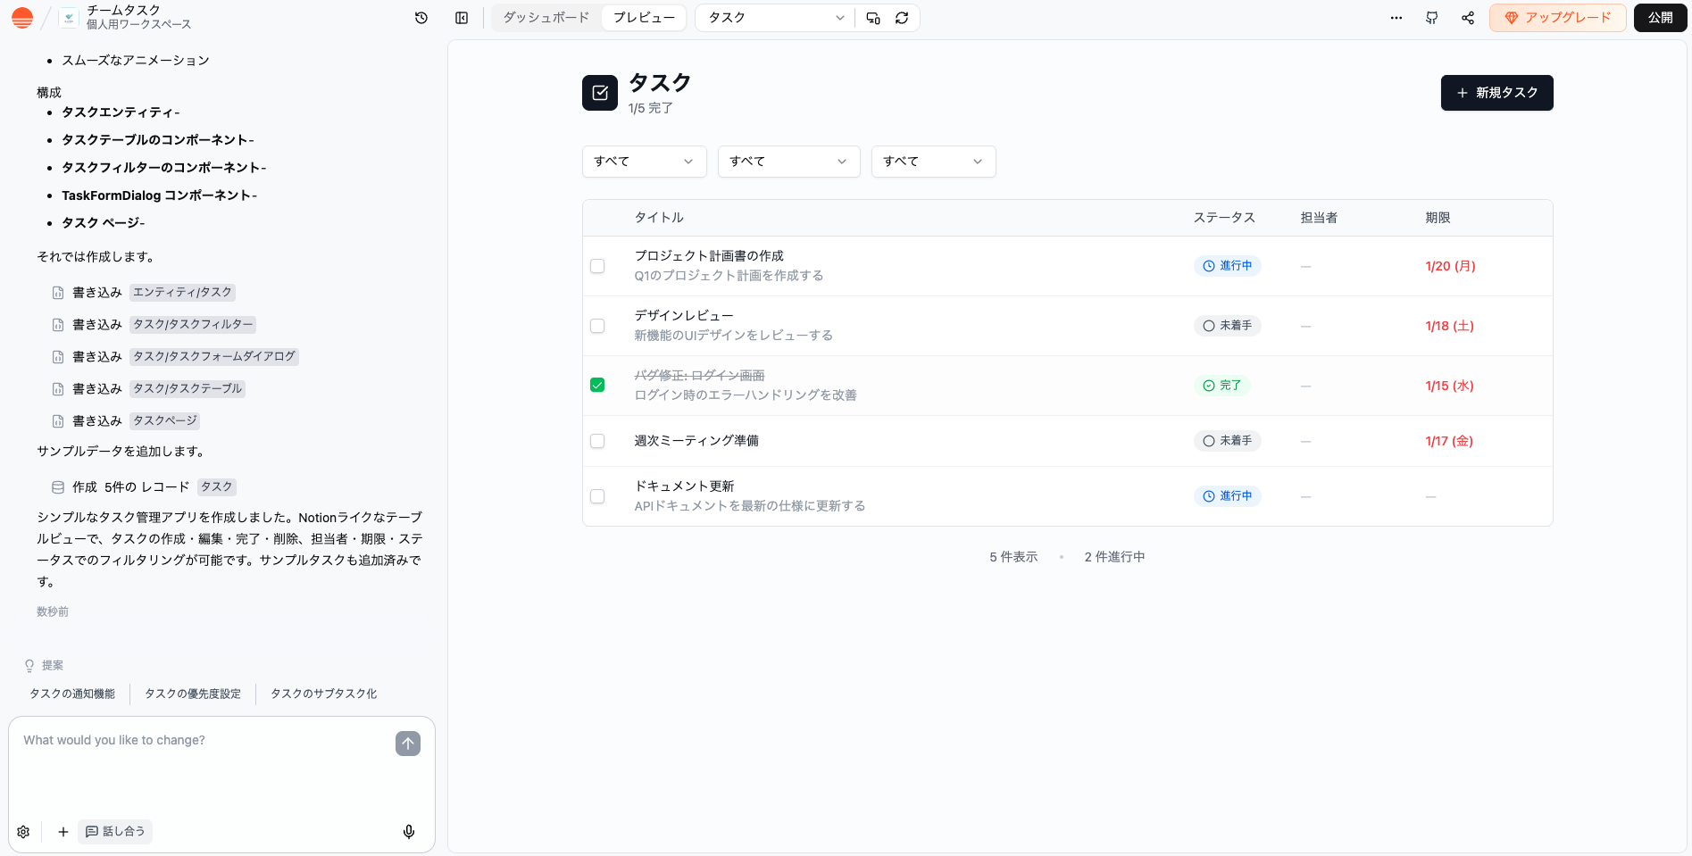
Task: Uncheck the completed バグ修正 task checkbox
Action: (x=597, y=386)
